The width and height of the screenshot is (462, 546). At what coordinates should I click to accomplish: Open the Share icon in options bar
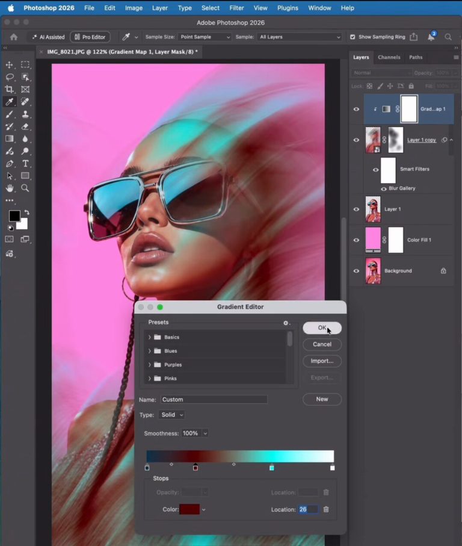click(x=413, y=37)
